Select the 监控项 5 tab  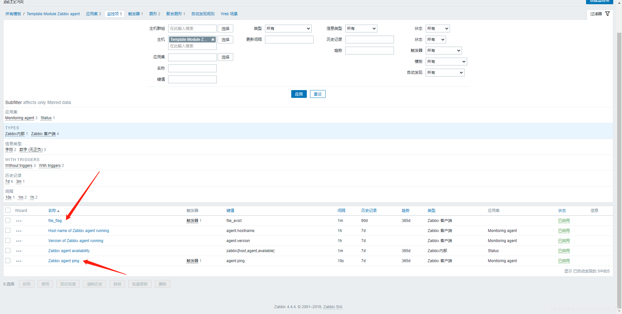pyautogui.click(x=114, y=14)
